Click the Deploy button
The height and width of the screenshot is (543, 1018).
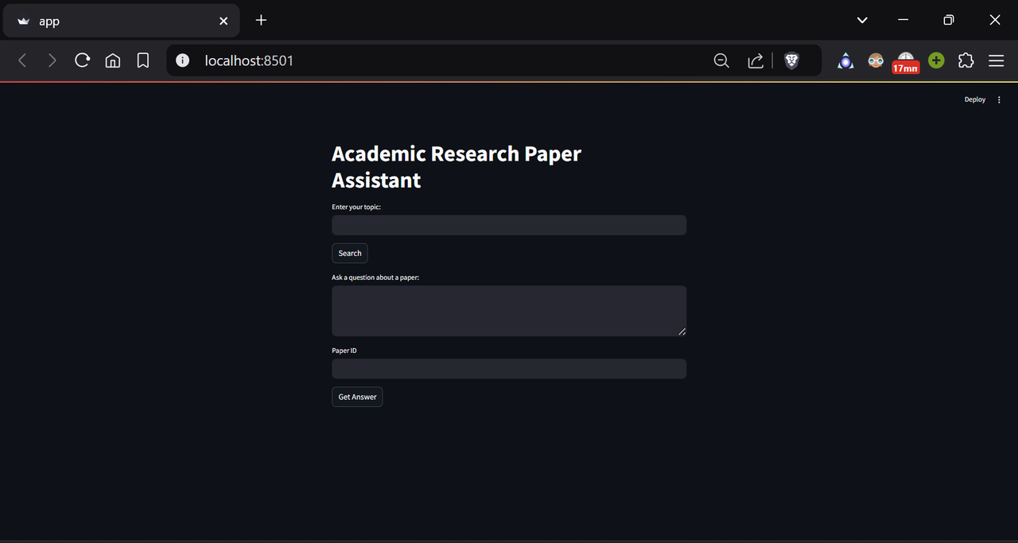(x=975, y=99)
